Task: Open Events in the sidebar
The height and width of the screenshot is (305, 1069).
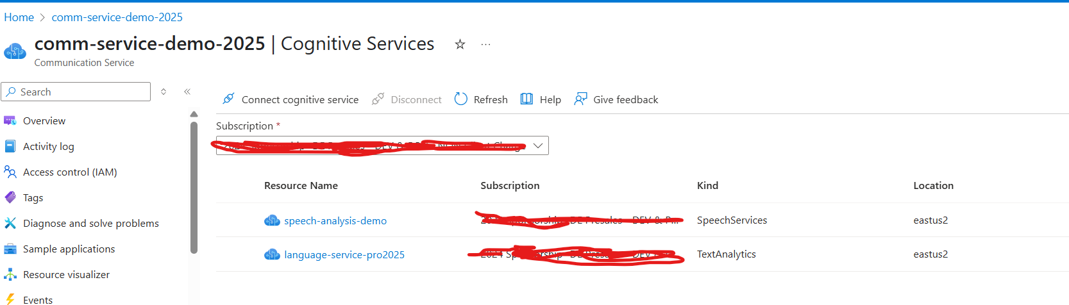Action: (x=38, y=299)
